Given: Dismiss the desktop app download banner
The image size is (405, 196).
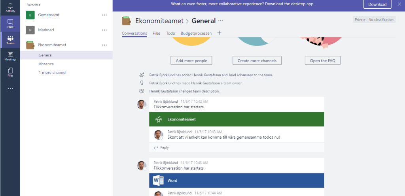Looking at the screenshot, I should point(399,4).
